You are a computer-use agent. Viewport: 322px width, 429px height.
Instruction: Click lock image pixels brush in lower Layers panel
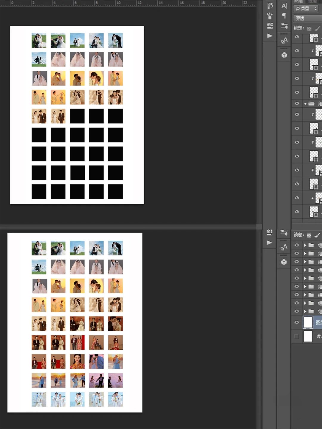317,235
